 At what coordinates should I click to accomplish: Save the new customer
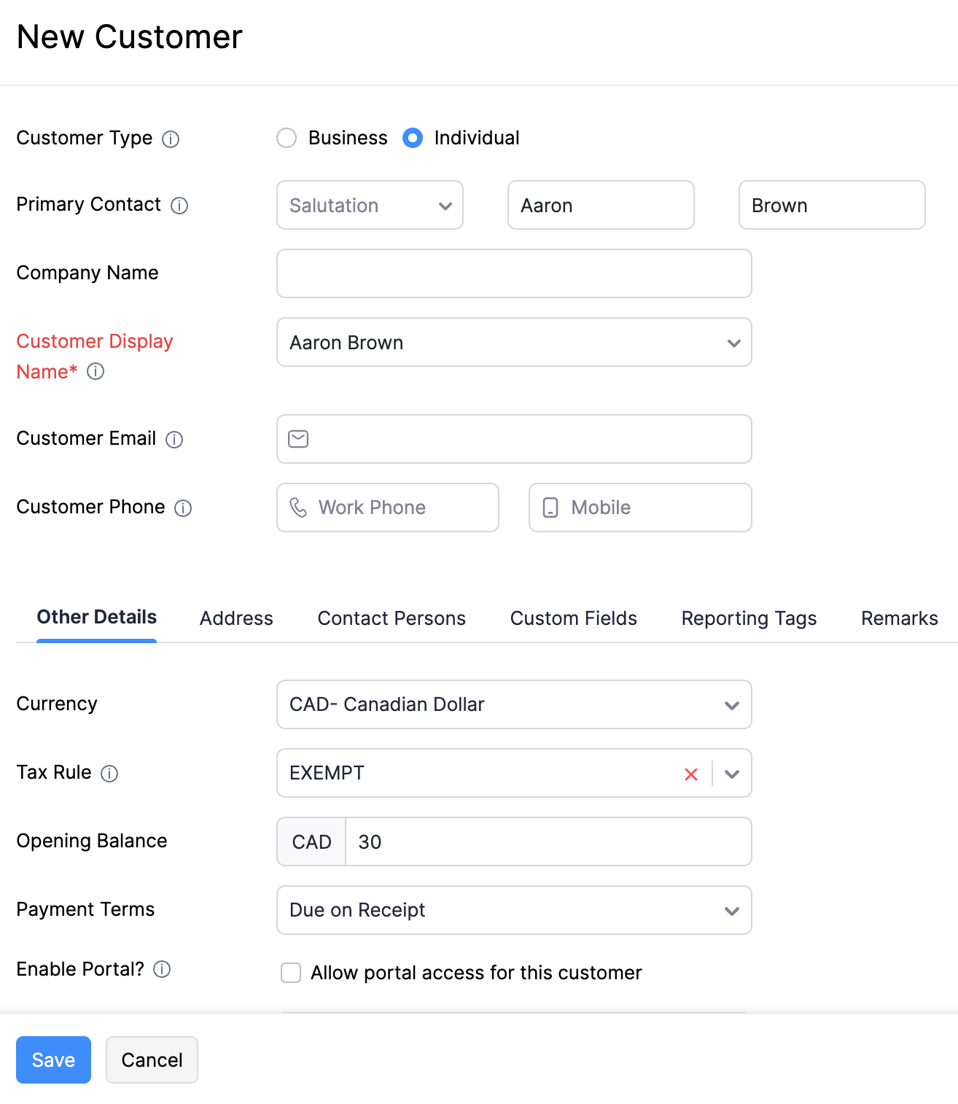53,1060
